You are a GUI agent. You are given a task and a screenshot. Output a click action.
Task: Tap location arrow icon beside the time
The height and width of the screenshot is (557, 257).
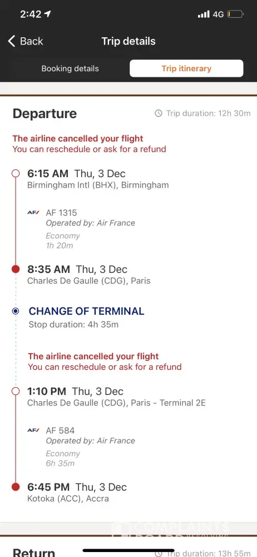click(x=47, y=14)
